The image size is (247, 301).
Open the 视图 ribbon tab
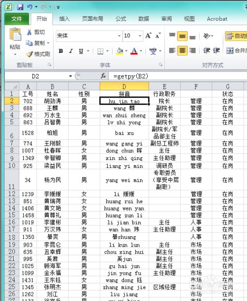(x=189, y=19)
